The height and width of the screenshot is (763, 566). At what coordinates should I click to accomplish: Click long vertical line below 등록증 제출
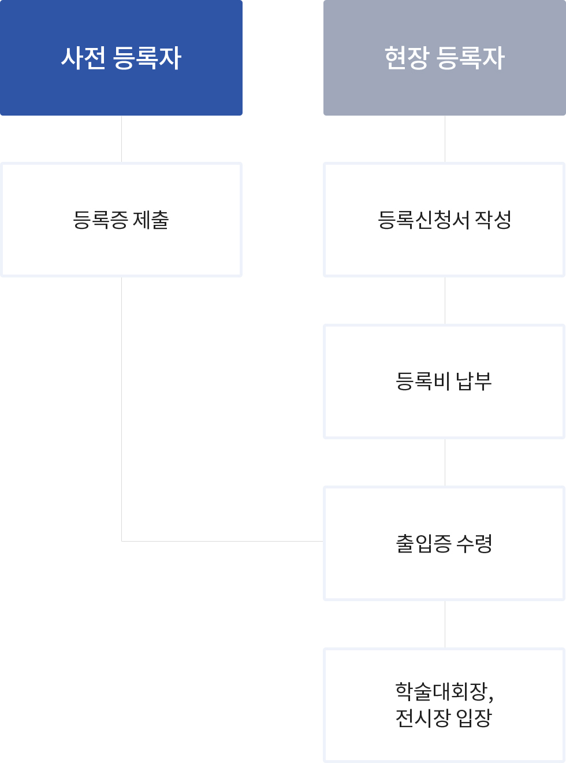(121, 405)
